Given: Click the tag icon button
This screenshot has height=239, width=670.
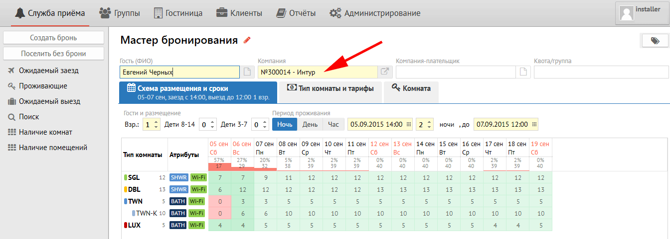Looking at the screenshot, I should pyautogui.click(x=654, y=41).
